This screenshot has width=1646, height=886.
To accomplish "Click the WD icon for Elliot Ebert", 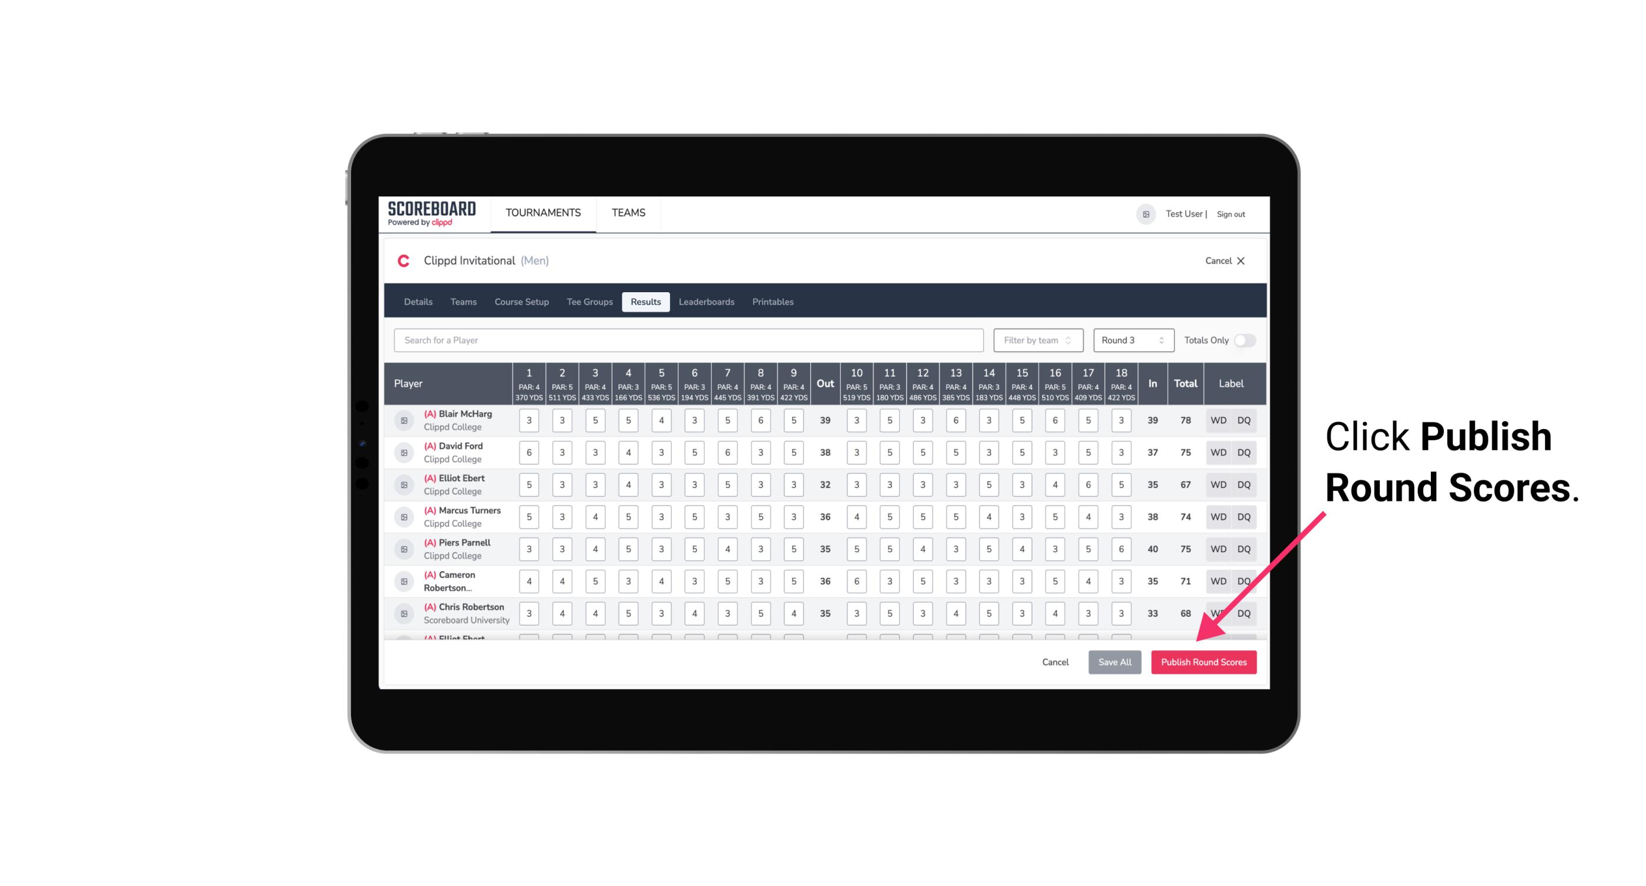I will [1219, 484].
